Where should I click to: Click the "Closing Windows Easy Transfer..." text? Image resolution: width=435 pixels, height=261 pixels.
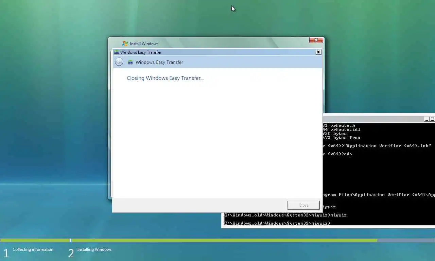point(165,78)
